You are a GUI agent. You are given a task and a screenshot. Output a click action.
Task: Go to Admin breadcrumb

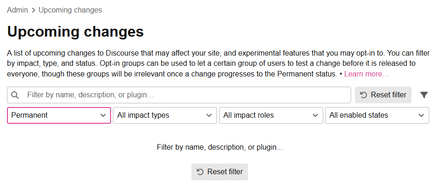point(17,10)
